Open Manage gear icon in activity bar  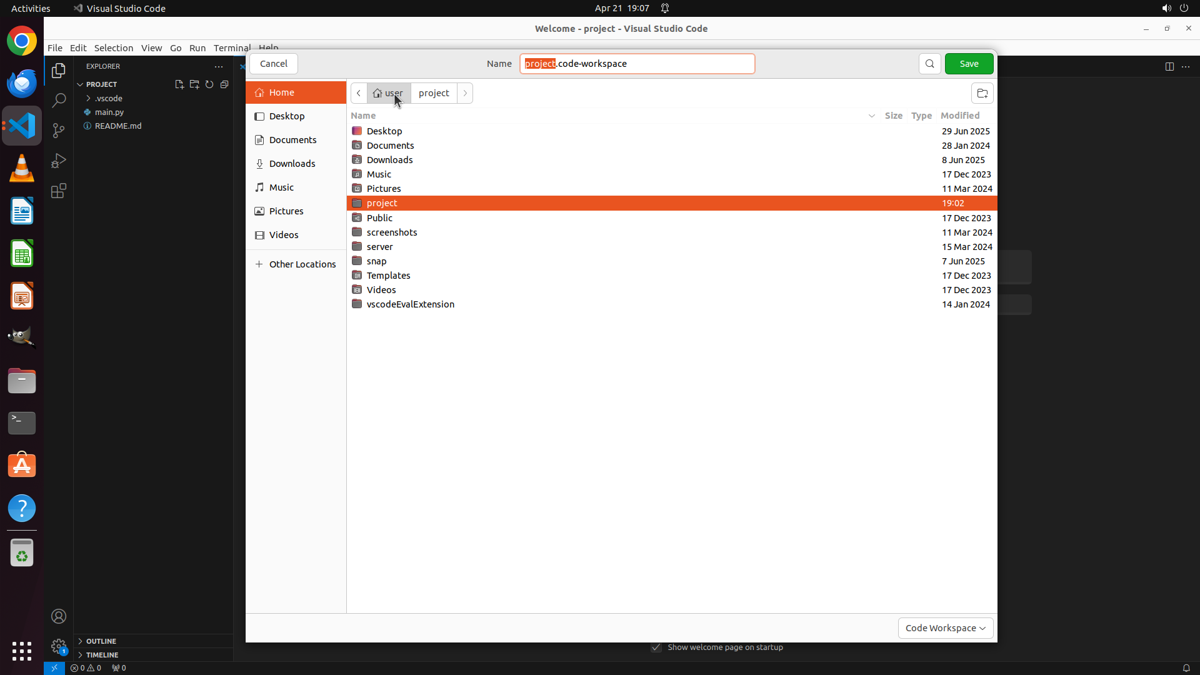[59, 646]
